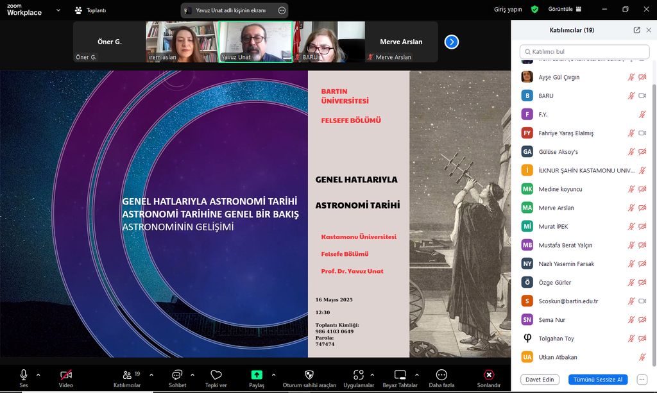Close the Katılımcılar panel

(649, 30)
